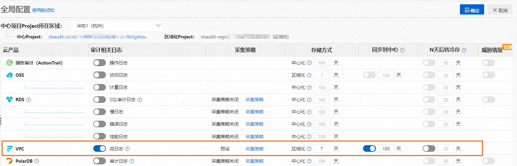Click help icon beside 中心化 in 错误日志 row

coord(309,124)
